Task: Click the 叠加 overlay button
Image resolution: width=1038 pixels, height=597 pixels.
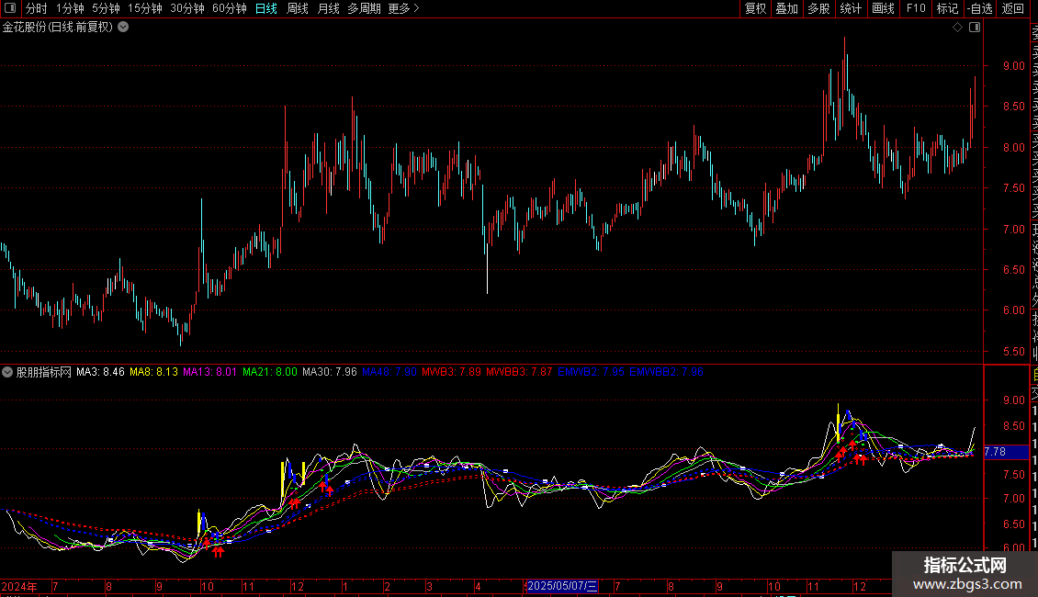Action: point(787,8)
